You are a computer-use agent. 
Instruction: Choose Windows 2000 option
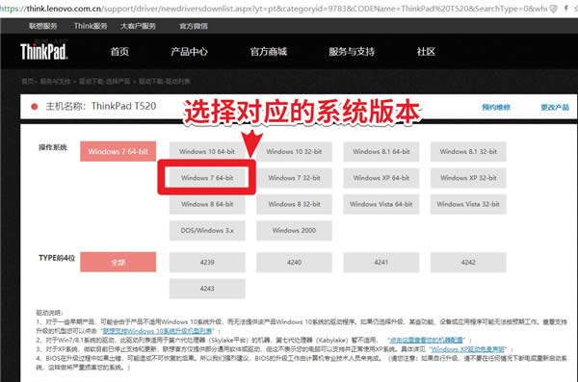(294, 230)
